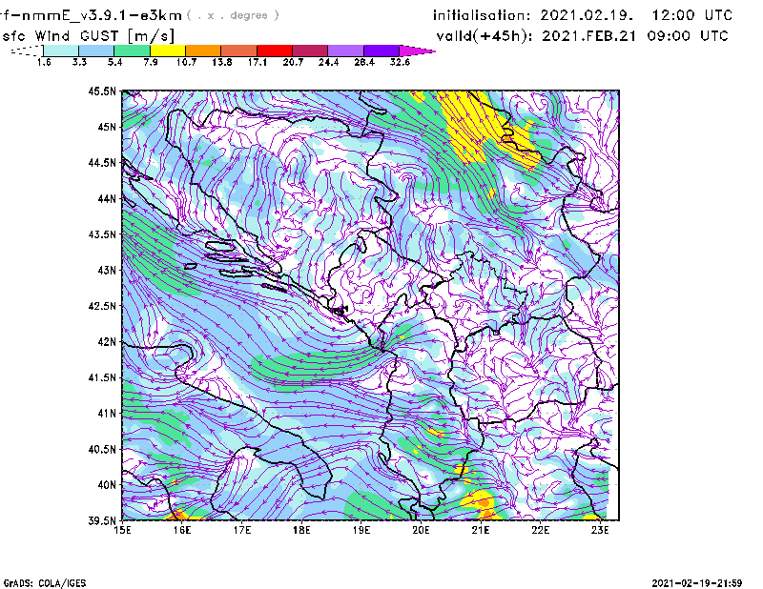Click the 15E longitude label

click(x=122, y=530)
